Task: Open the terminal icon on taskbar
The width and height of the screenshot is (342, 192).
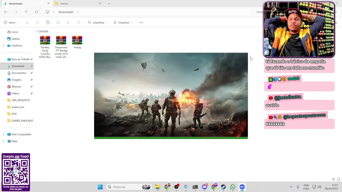Action: coord(195,187)
